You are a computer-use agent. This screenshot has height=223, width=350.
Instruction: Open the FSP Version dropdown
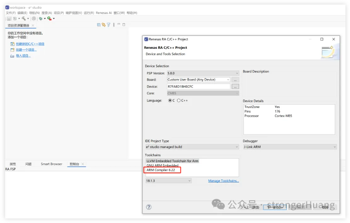click(x=237, y=73)
